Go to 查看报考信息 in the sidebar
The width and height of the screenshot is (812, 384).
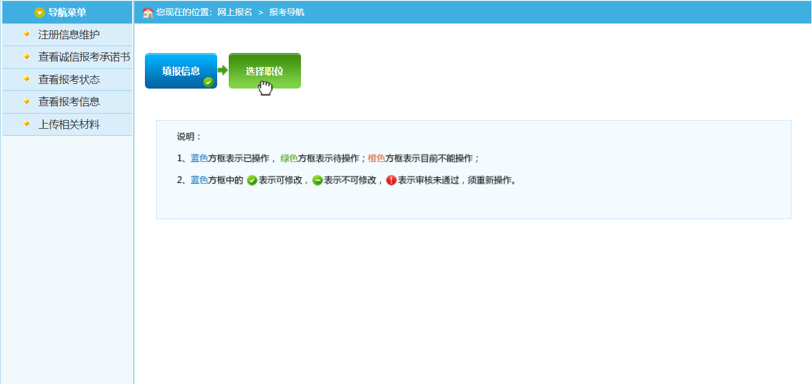[x=69, y=102]
